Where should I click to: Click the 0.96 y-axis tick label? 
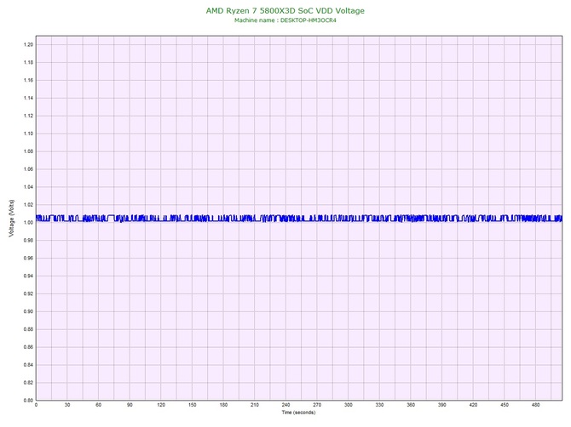[28, 259]
